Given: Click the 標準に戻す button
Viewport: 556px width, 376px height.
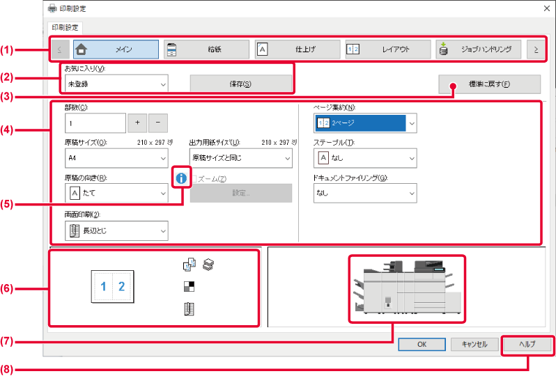Looking at the screenshot, I should click(490, 84).
